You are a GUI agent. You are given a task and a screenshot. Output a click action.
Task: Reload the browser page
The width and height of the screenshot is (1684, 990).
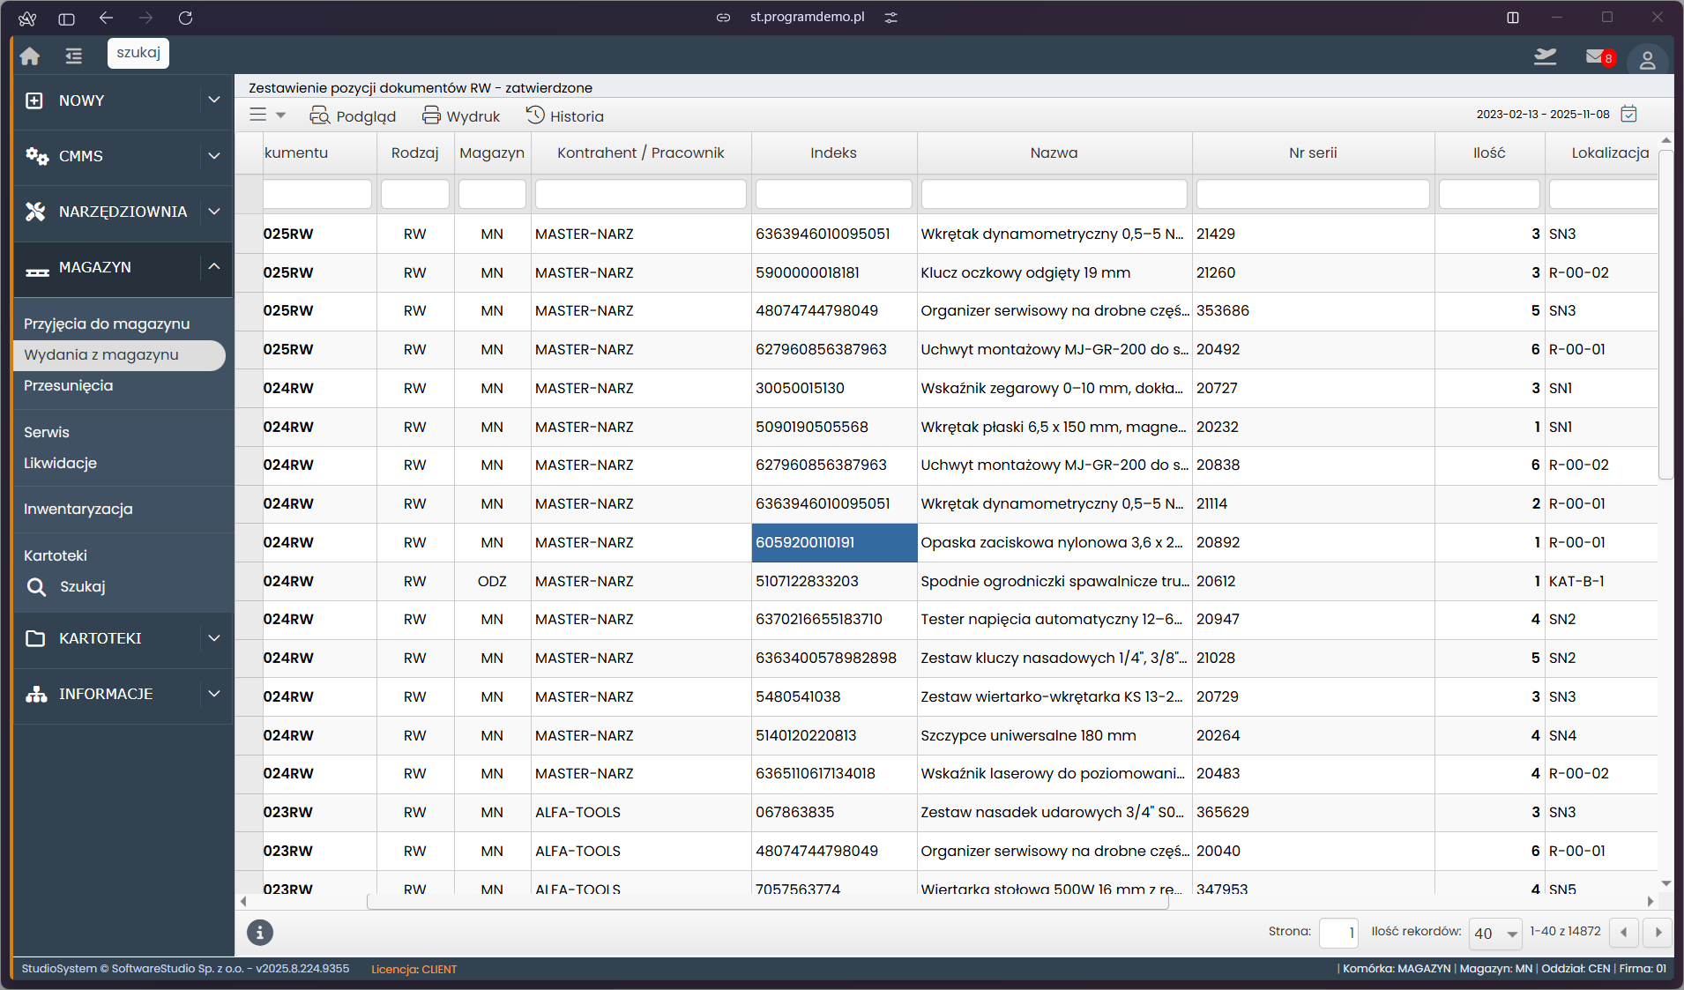[185, 18]
